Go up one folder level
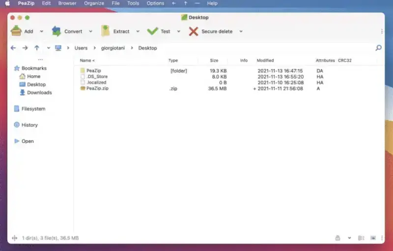393x251 pixels. click(x=37, y=48)
